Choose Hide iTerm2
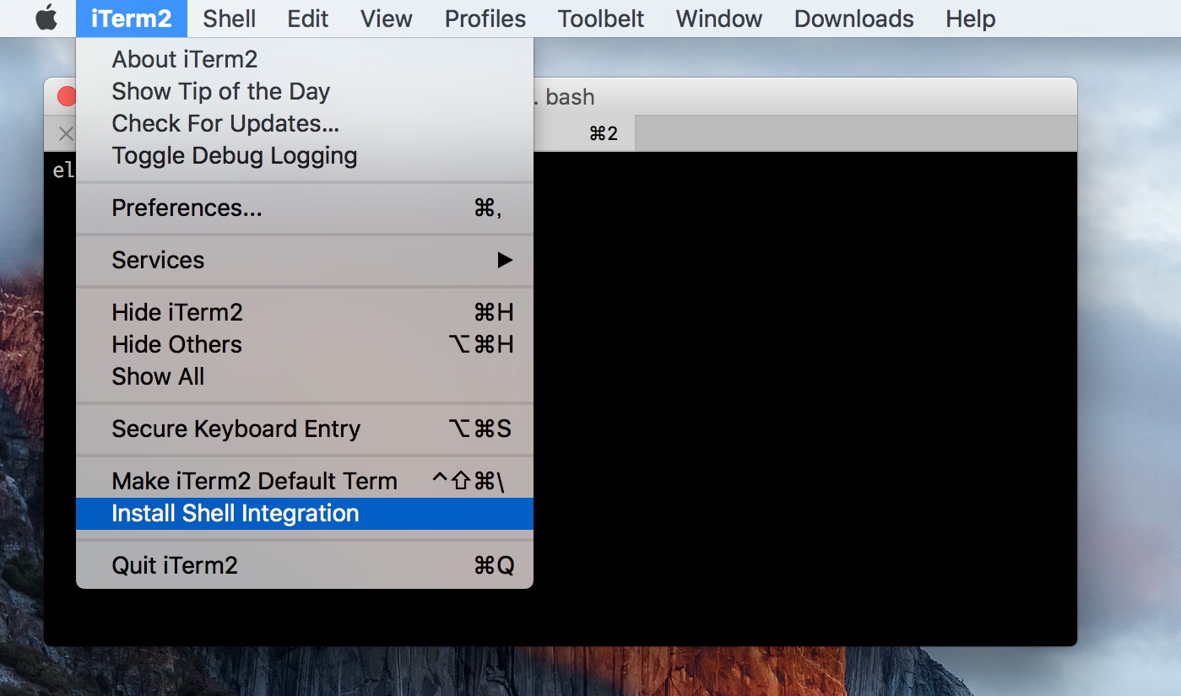Image resolution: width=1181 pixels, height=696 pixels. pyautogui.click(x=305, y=313)
